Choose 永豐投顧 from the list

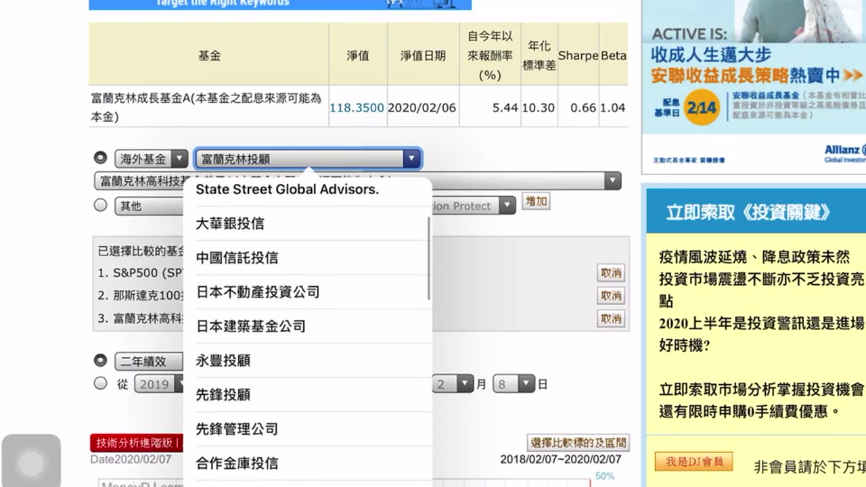pos(308,361)
